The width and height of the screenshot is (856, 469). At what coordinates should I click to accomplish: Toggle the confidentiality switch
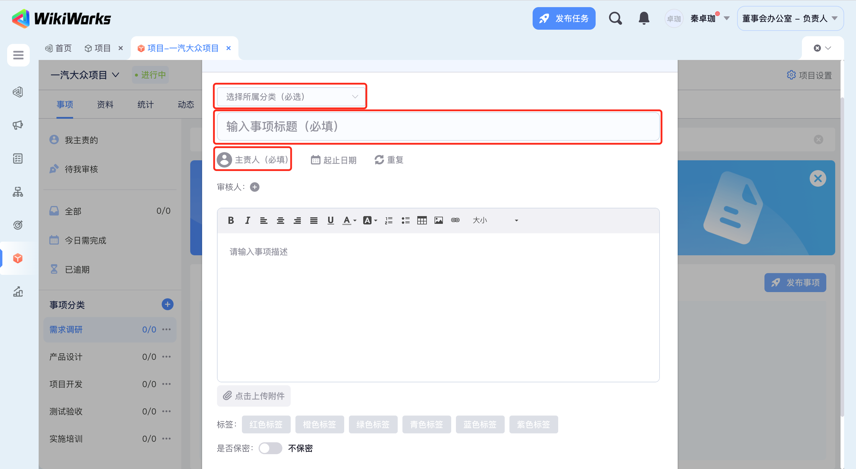[x=270, y=449]
